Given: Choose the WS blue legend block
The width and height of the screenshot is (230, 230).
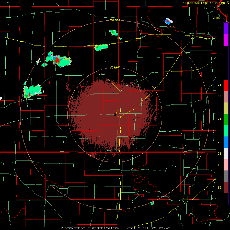Looking at the screenshot, I should click(226, 142).
